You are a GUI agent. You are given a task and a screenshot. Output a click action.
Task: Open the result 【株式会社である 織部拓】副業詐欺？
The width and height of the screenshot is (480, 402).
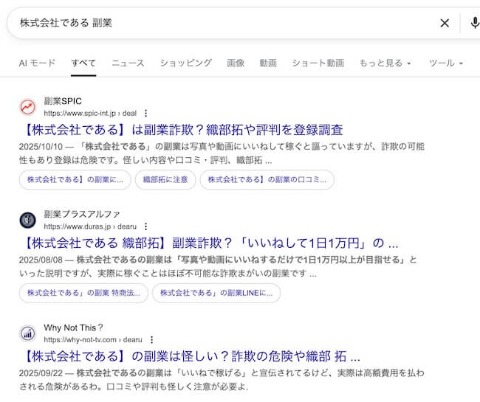pyautogui.click(x=211, y=243)
